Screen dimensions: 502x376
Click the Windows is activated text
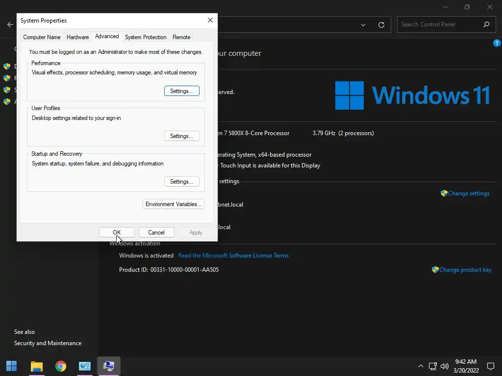[x=146, y=256]
